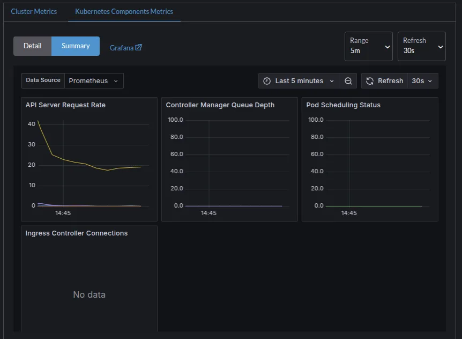Viewport: 462px width, 339px height.
Task: Switch to the Detail view
Action: pyautogui.click(x=32, y=46)
